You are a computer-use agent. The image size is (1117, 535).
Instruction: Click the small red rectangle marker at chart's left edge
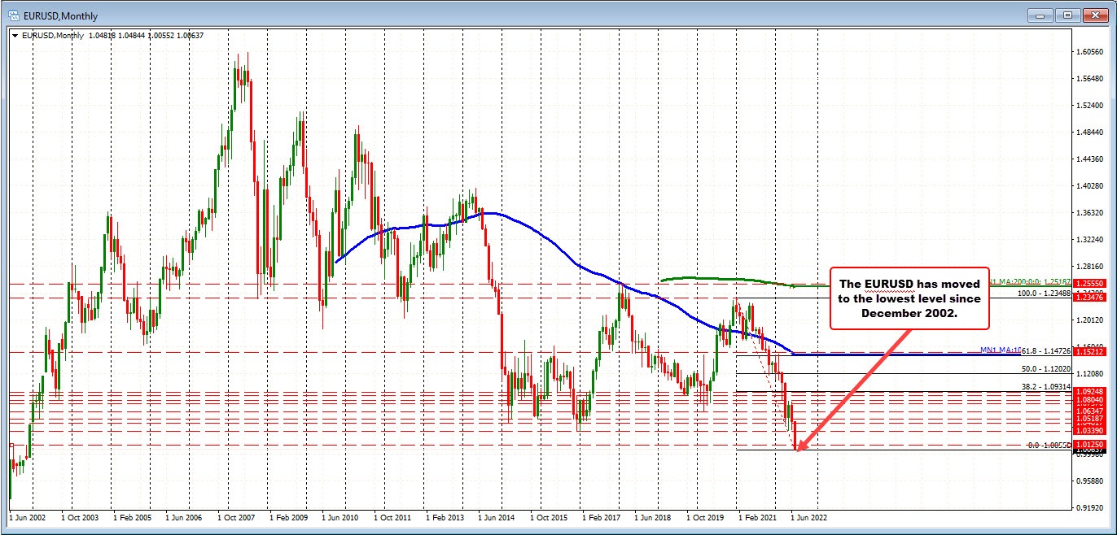11,445
